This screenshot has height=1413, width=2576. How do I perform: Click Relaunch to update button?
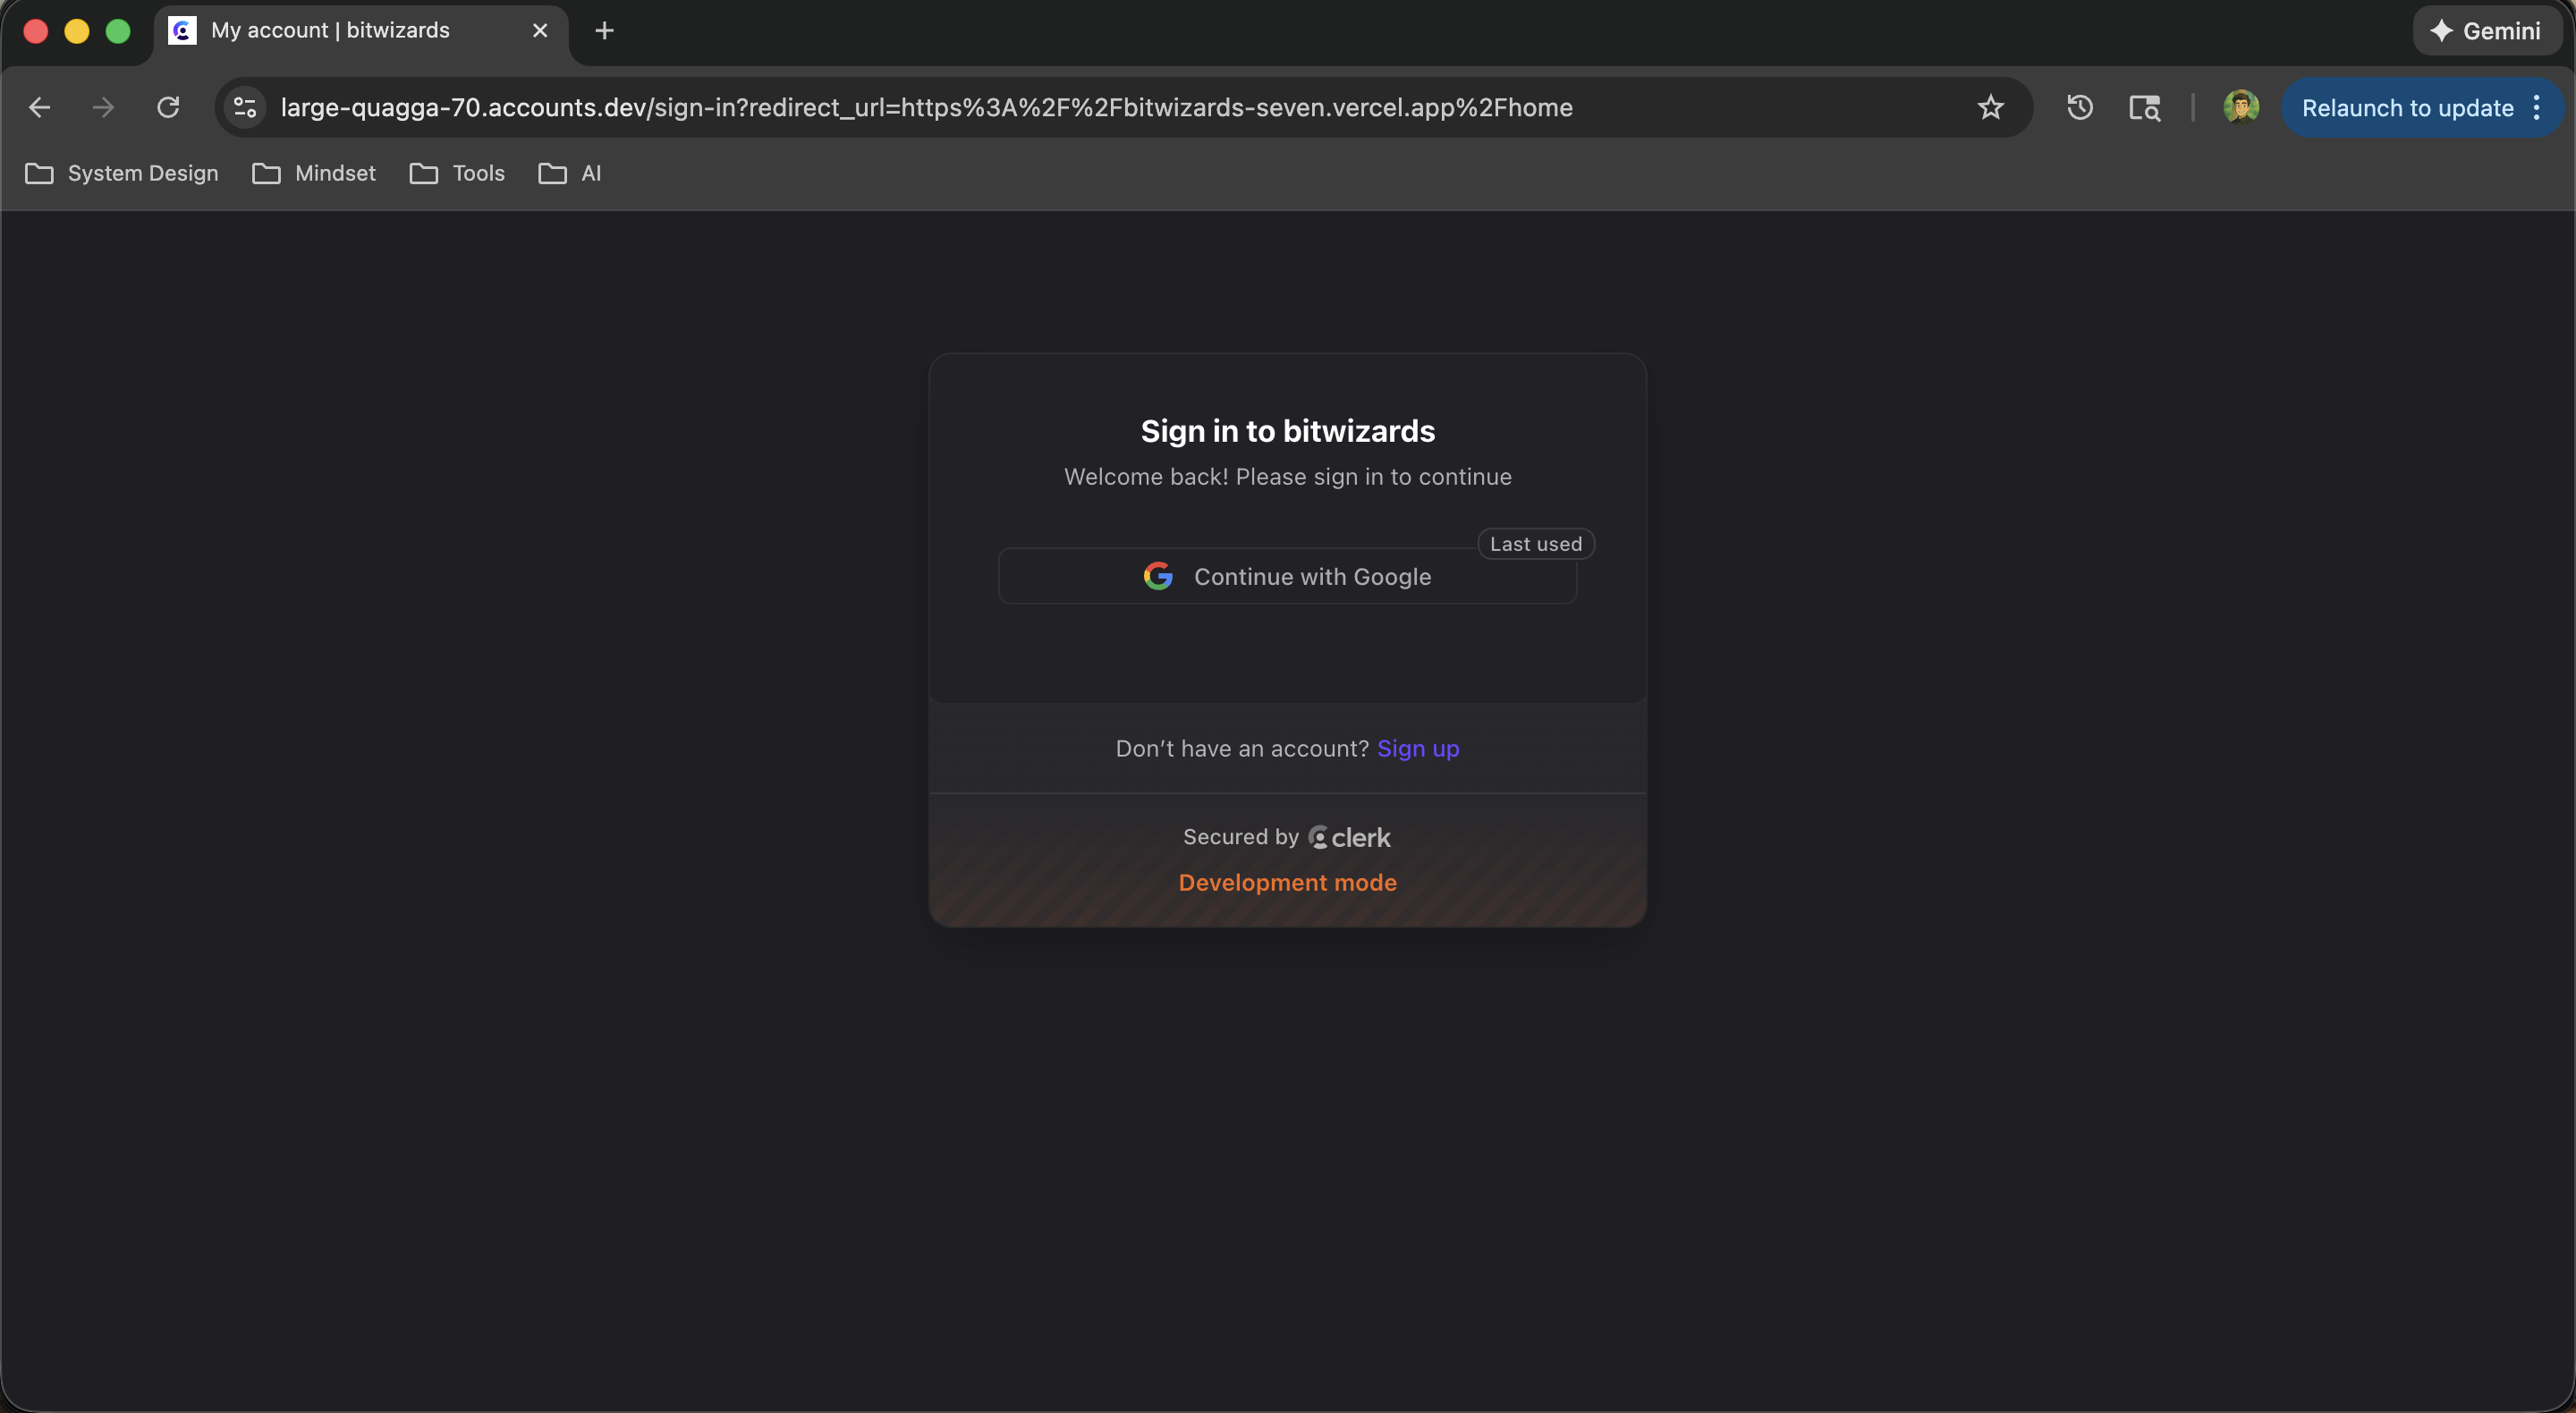2407,107
